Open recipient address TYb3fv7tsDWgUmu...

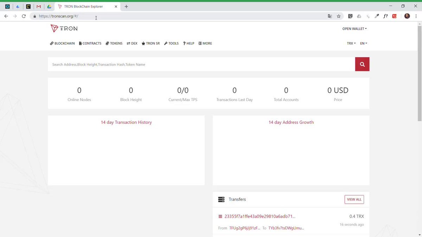(286, 228)
